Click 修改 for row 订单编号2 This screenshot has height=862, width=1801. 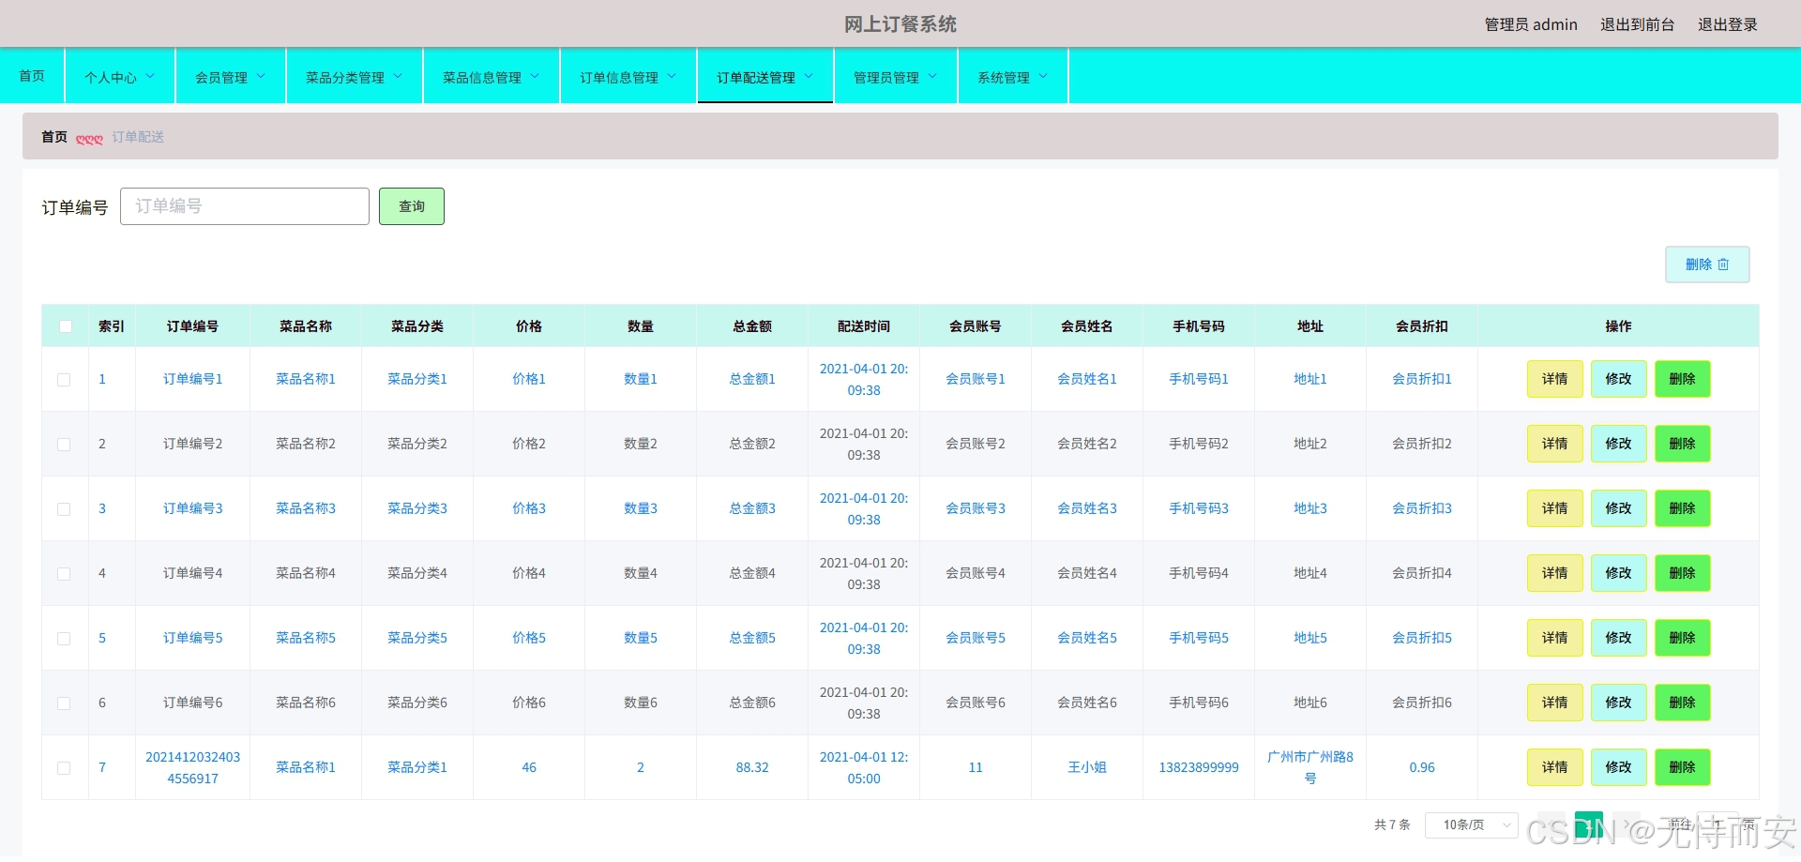tap(1619, 444)
